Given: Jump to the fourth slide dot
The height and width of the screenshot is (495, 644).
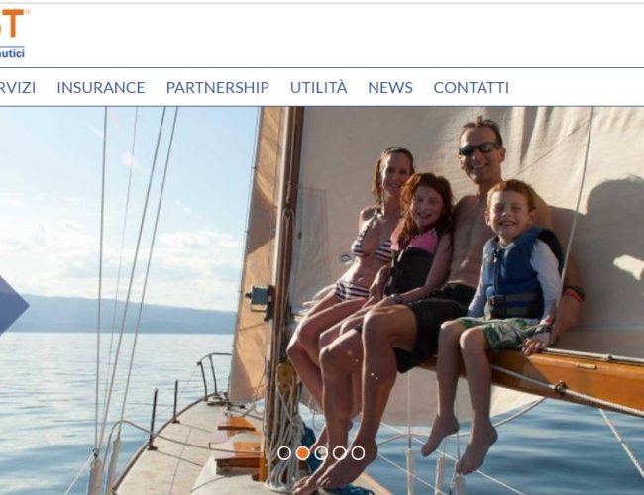Looking at the screenshot, I should point(340,453).
